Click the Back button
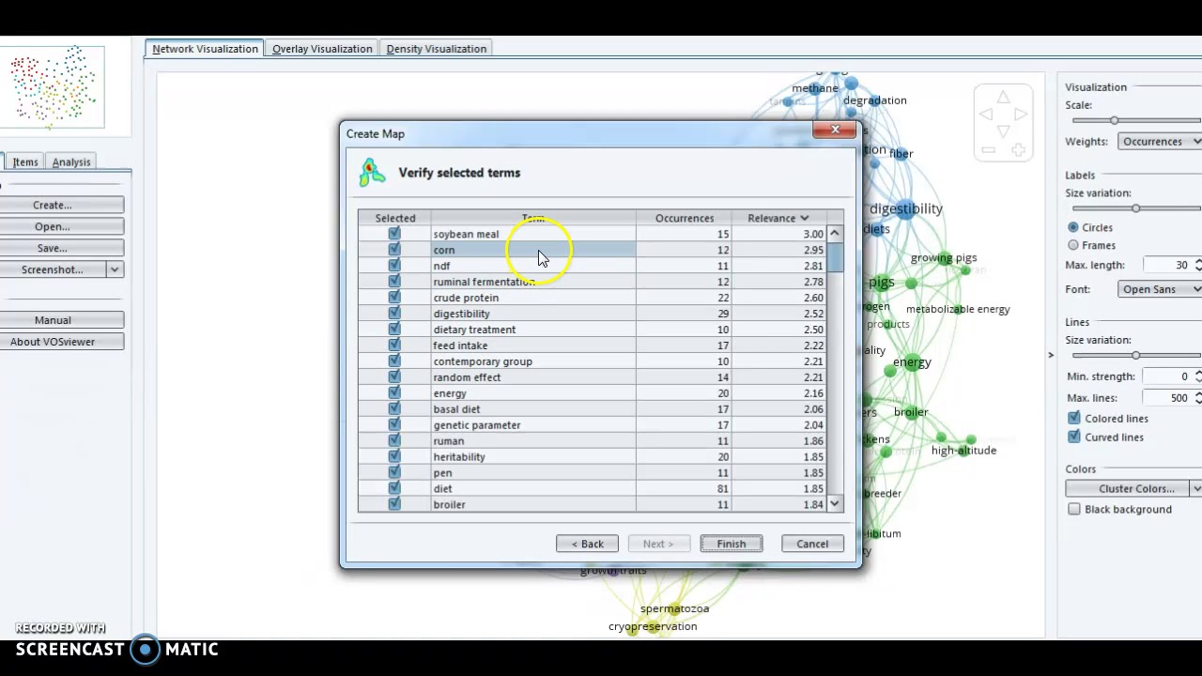Image resolution: width=1202 pixels, height=676 pixels. click(587, 544)
